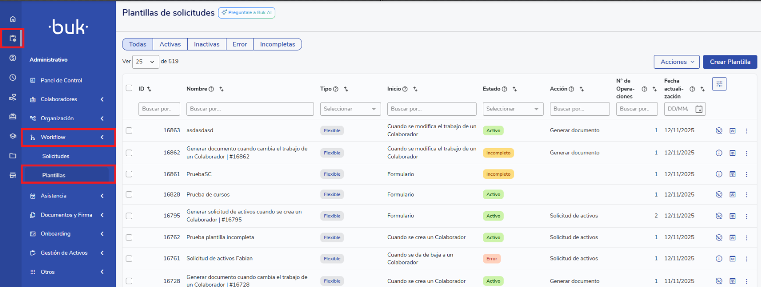Open the Acciones dropdown

pos(676,62)
